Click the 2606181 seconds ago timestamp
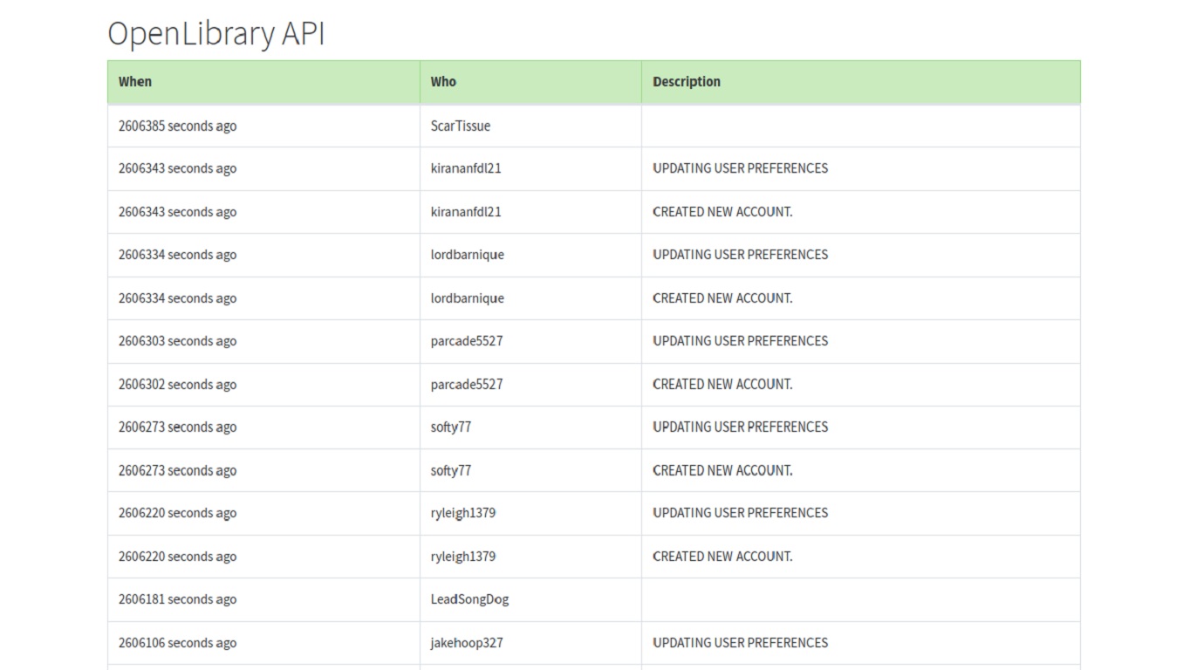 pos(177,599)
